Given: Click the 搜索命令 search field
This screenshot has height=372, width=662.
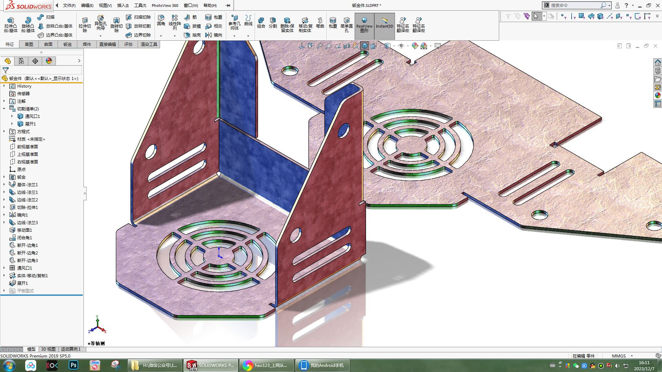Looking at the screenshot, I should (574, 5).
